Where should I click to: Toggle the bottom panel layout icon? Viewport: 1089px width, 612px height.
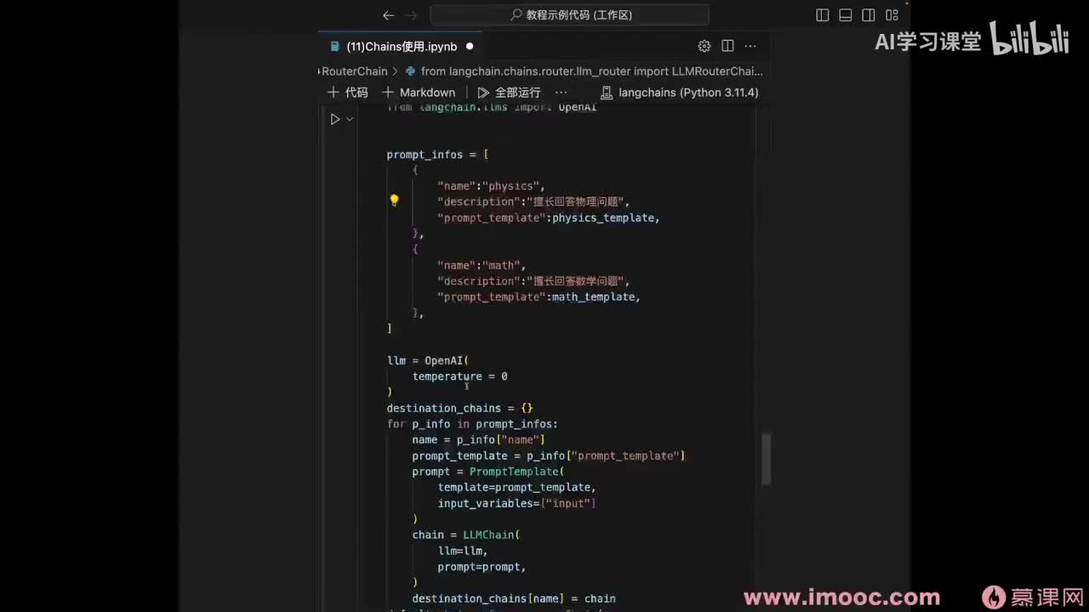pos(846,15)
